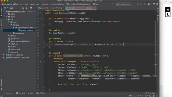The width and height of the screenshot is (172, 97).
Task: Open the Structure side tab
Action: [1, 25]
